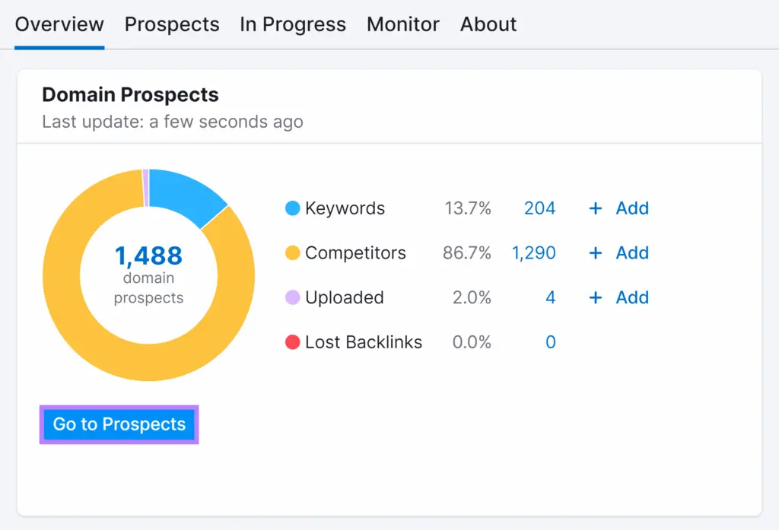Image resolution: width=779 pixels, height=530 pixels.
Task: Open the 0 lost backlinks count
Action: pos(550,342)
